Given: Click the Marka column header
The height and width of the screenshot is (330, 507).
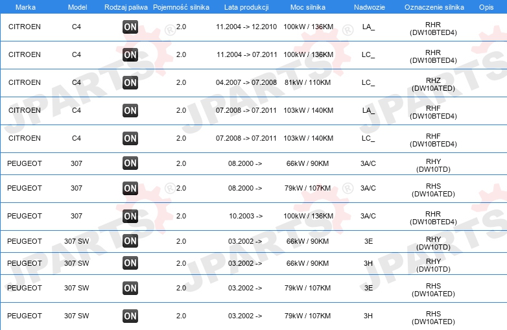Looking at the screenshot, I should [25, 7].
